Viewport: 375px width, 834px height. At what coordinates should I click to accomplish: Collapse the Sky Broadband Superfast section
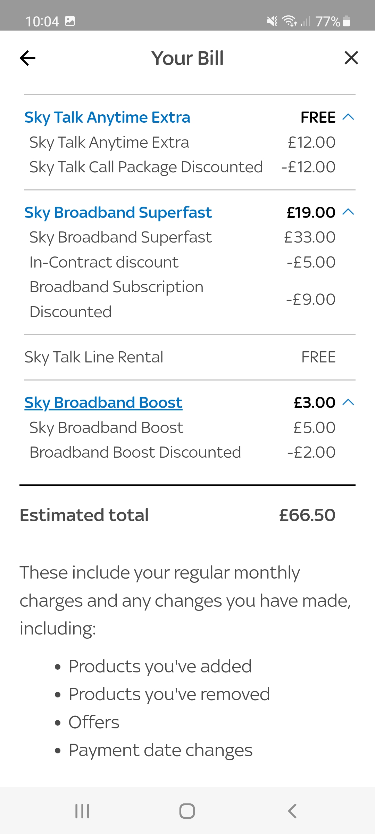click(x=349, y=212)
